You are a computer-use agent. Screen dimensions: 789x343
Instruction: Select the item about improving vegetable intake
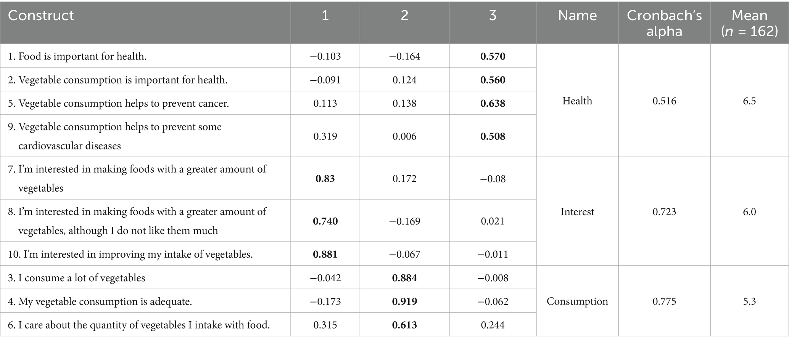pyautogui.click(x=130, y=254)
